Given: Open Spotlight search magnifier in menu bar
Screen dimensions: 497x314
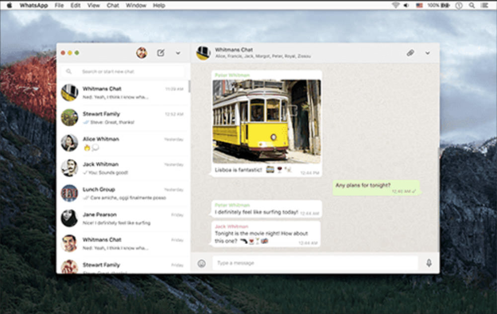Looking at the screenshot, I should (x=472, y=5).
